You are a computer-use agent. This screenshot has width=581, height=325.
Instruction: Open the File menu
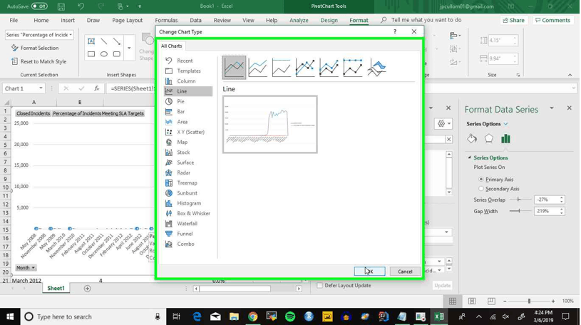14,21
